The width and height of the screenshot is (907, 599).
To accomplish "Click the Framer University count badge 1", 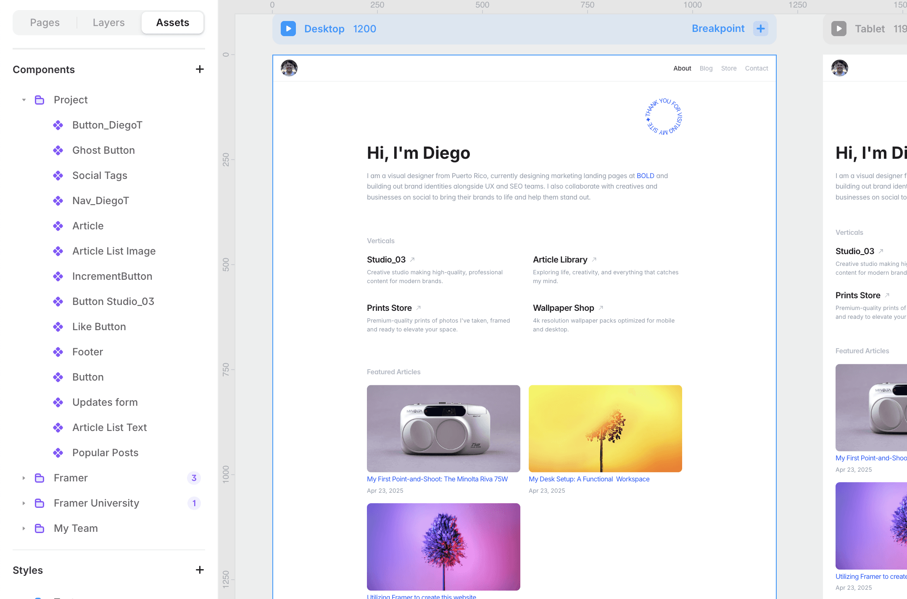I will [x=194, y=503].
